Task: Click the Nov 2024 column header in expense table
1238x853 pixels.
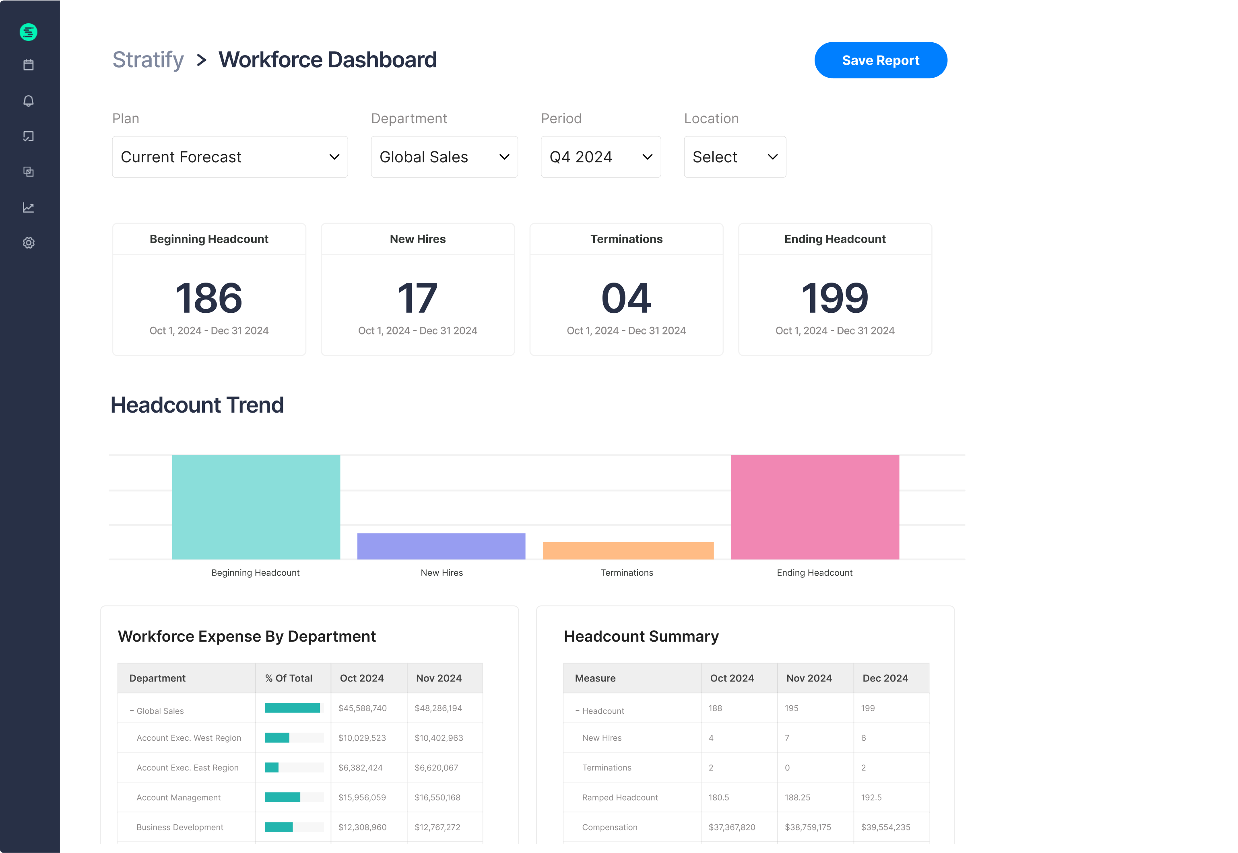Action: (439, 678)
